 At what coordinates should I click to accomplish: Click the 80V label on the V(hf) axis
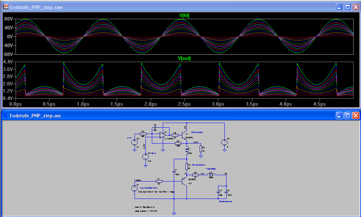8,19
